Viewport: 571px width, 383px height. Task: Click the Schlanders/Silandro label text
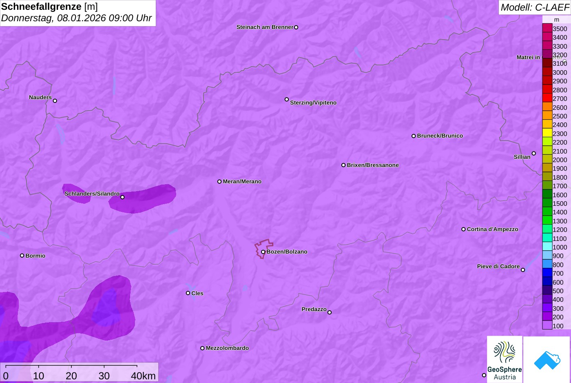[x=92, y=194]
